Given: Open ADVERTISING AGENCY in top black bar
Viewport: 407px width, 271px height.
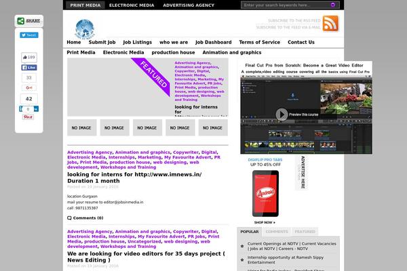Looking at the screenshot, I should pyautogui.click(x=189, y=5).
